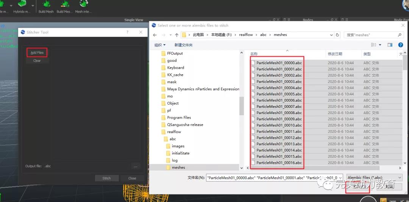Click the 搜索 meshes search field
This screenshot has width=409, height=202.
pyautogui.click(x=371, y=35)
